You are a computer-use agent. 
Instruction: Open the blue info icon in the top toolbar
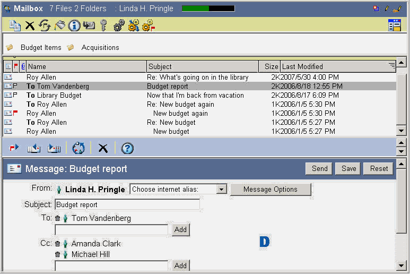pos(74,25)
